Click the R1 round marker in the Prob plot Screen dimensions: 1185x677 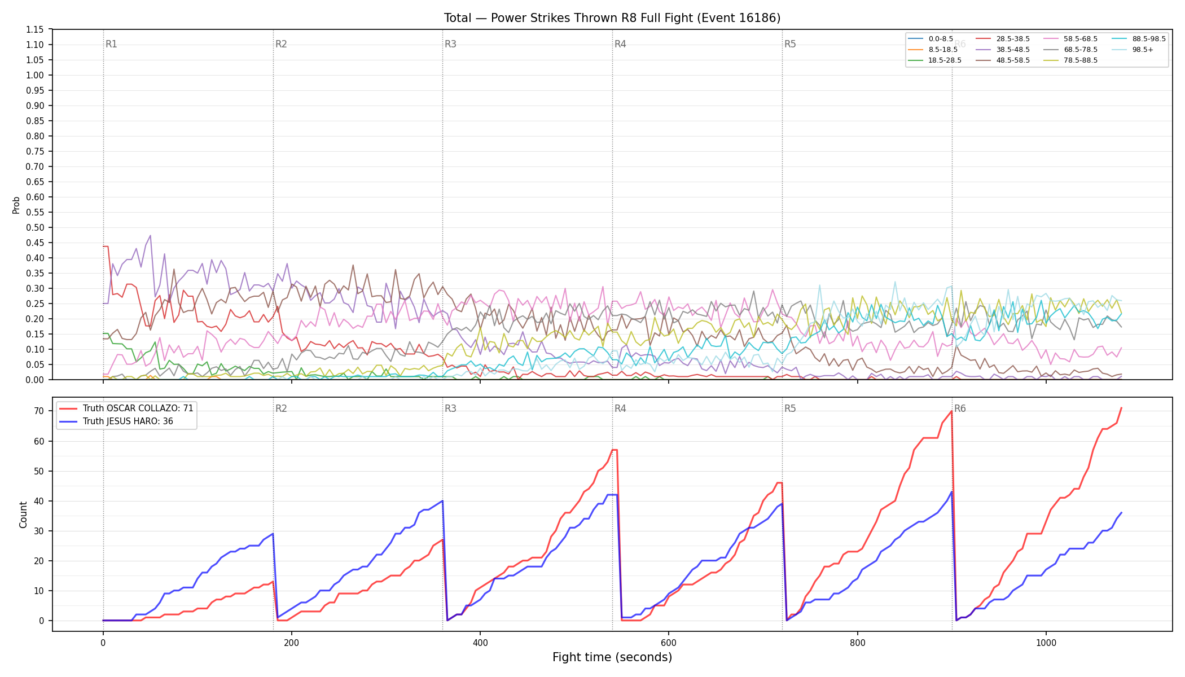coord(111,44)
